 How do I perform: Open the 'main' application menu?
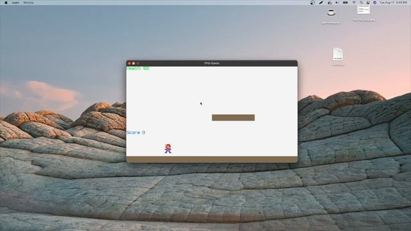pyautogui.click(x=15, y=3)
